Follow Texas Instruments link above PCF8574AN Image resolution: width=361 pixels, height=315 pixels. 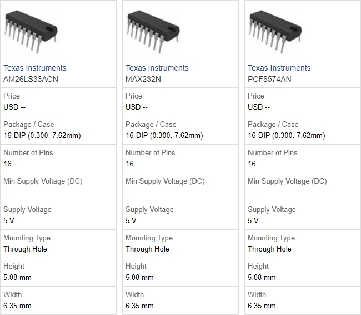point(279,68)
